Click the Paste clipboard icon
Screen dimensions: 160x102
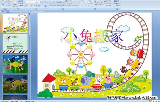[x=3, y=2]
